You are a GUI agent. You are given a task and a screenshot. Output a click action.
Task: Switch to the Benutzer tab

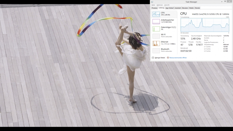(x=185, y=8)
